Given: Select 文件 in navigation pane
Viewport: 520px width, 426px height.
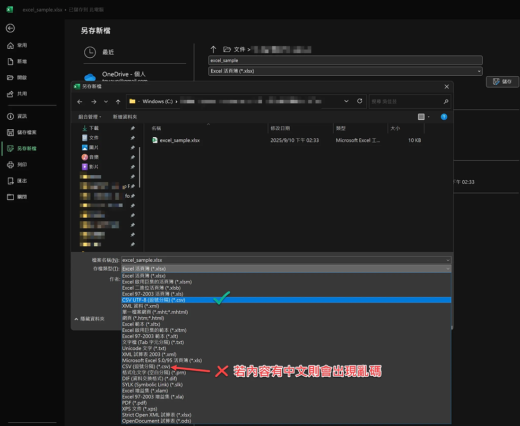Looking at the screenshot, I should 91,137.
